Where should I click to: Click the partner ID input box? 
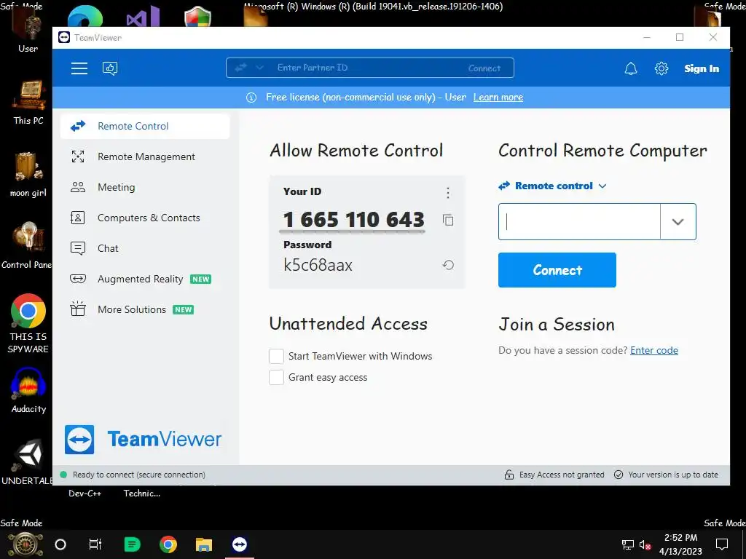[579, 221]
